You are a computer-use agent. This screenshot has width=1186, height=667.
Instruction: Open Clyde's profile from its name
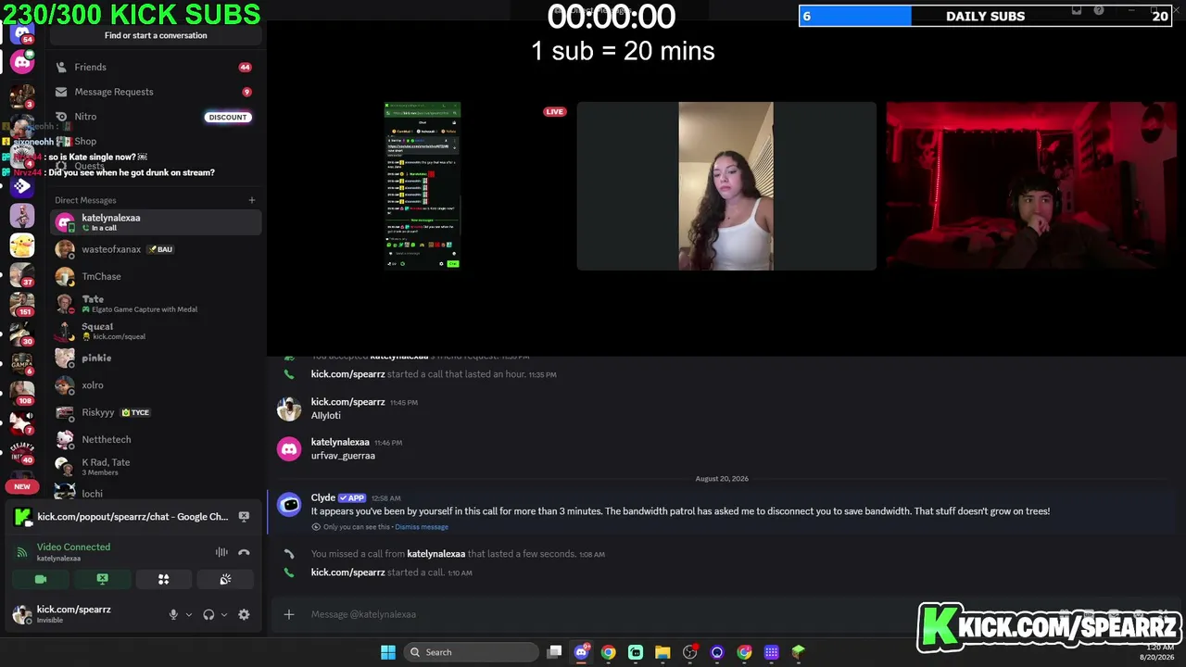pyautogui.click(x=322, y=497)
